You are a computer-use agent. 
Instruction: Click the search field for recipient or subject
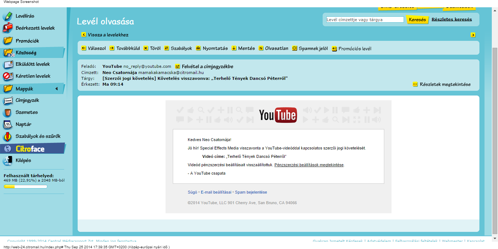click(x=365, y=20)
